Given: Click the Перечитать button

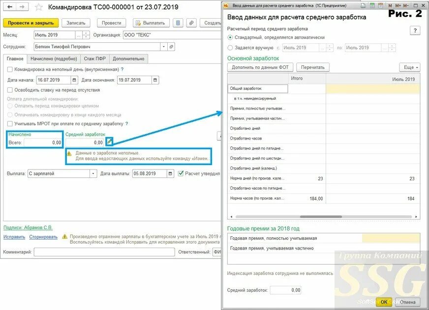Looking at the screenshot, I should tap(313, 67).
